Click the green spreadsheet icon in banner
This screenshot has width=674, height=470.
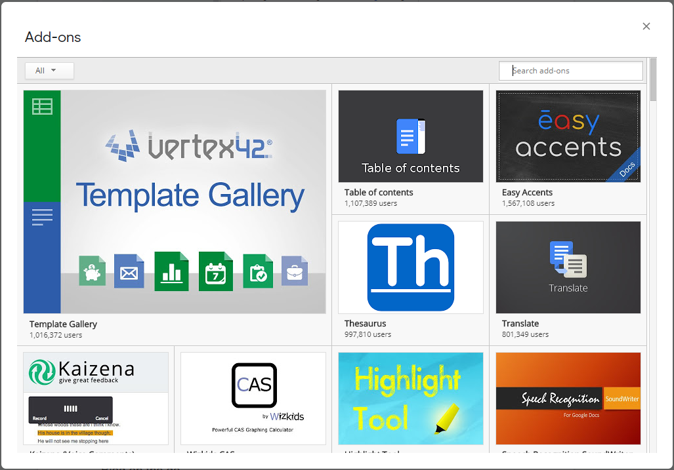tap(42, 106)
